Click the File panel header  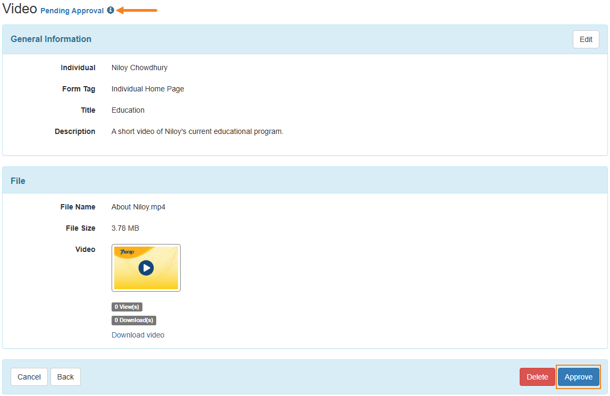click(18, 181)
